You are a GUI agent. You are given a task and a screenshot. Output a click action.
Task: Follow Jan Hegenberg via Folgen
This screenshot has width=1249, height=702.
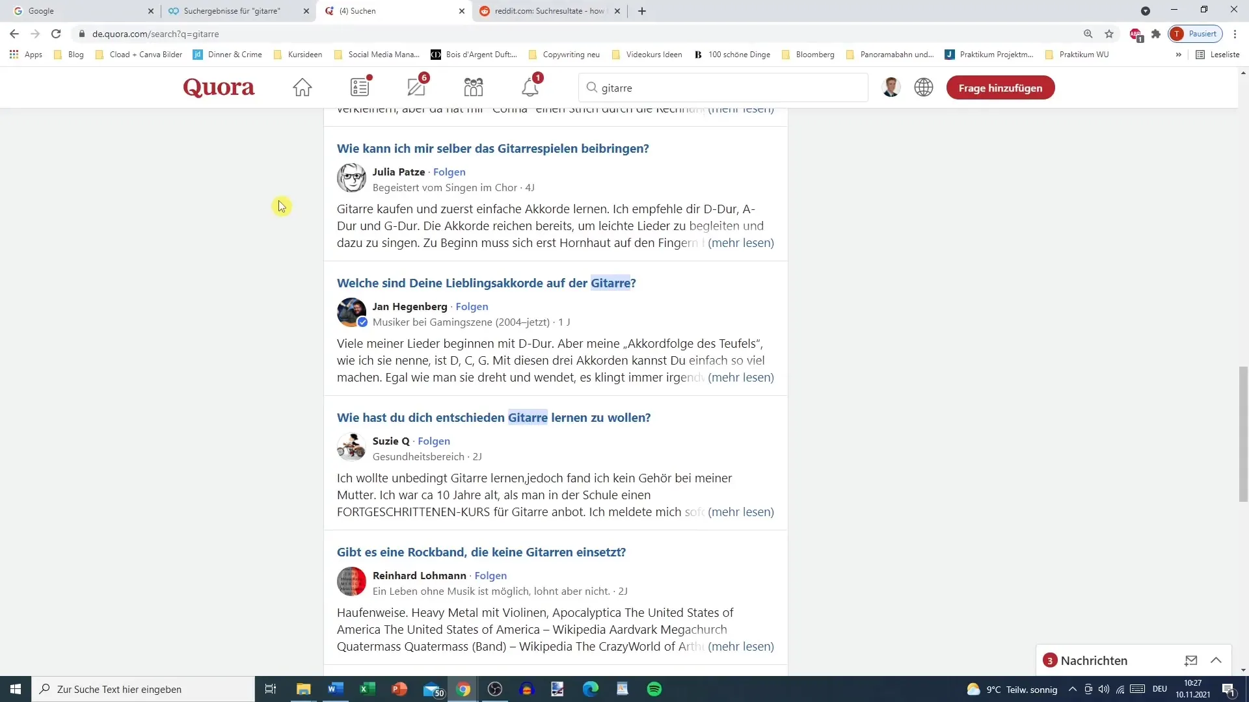pyautogui.click(x=472, y=306)
